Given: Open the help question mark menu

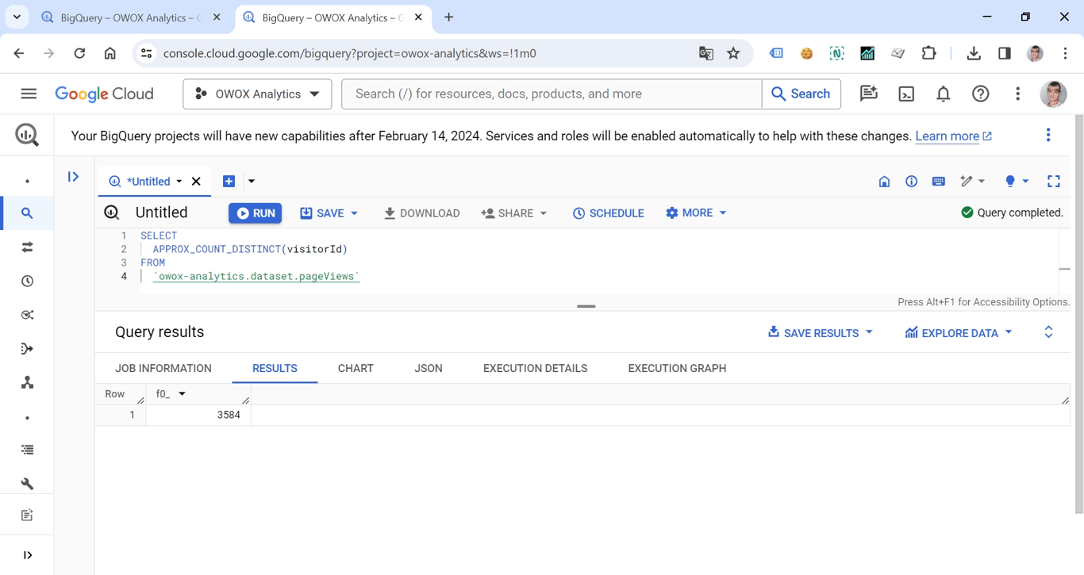Looking at the screenshot, I should 981,94.
